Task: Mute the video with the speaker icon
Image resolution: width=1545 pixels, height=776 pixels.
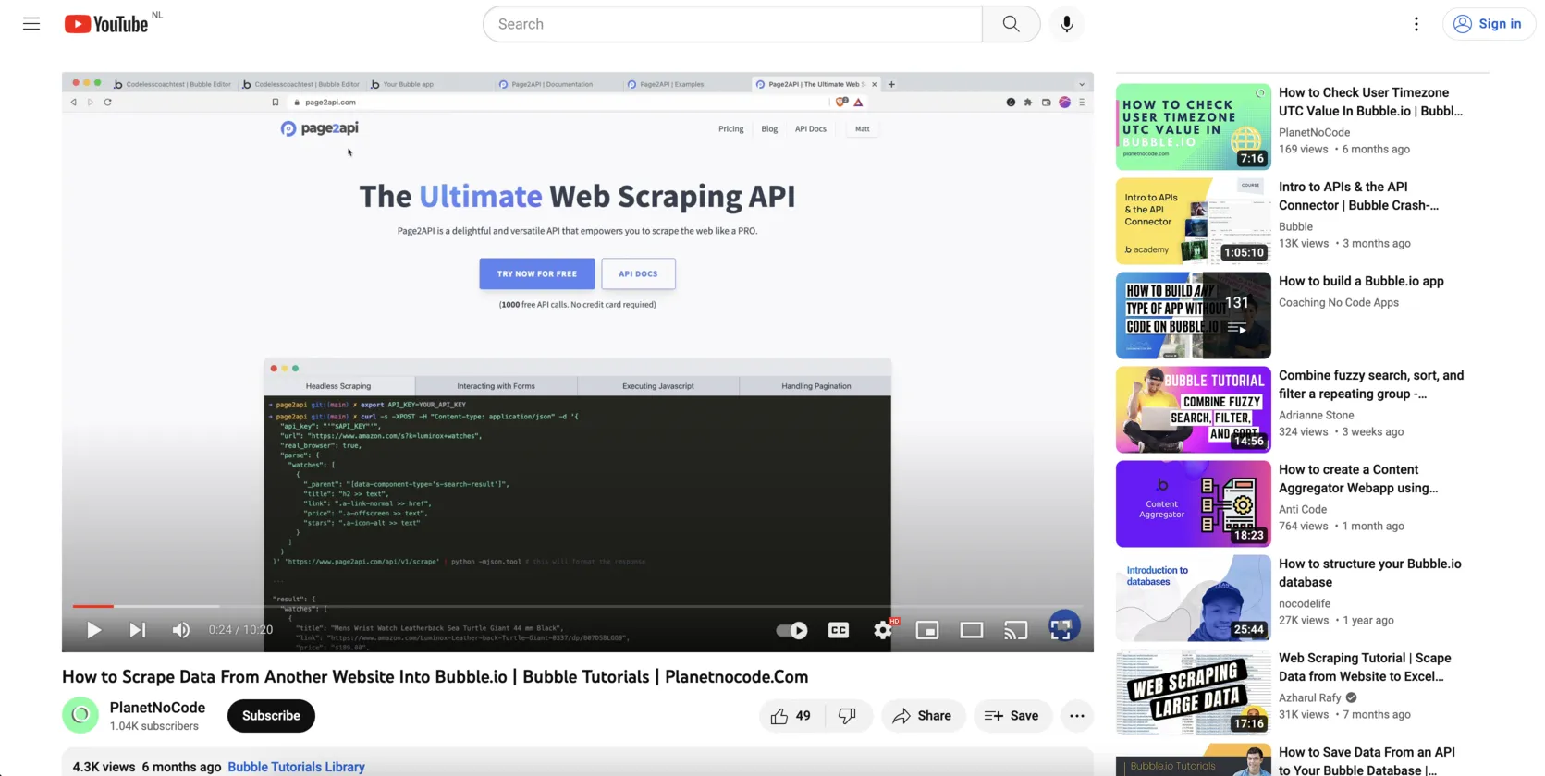Action: click(181, 630)
